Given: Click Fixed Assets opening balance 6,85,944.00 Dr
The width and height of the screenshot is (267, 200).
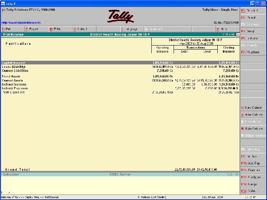Looking at the screenshot, I should 163,77.
